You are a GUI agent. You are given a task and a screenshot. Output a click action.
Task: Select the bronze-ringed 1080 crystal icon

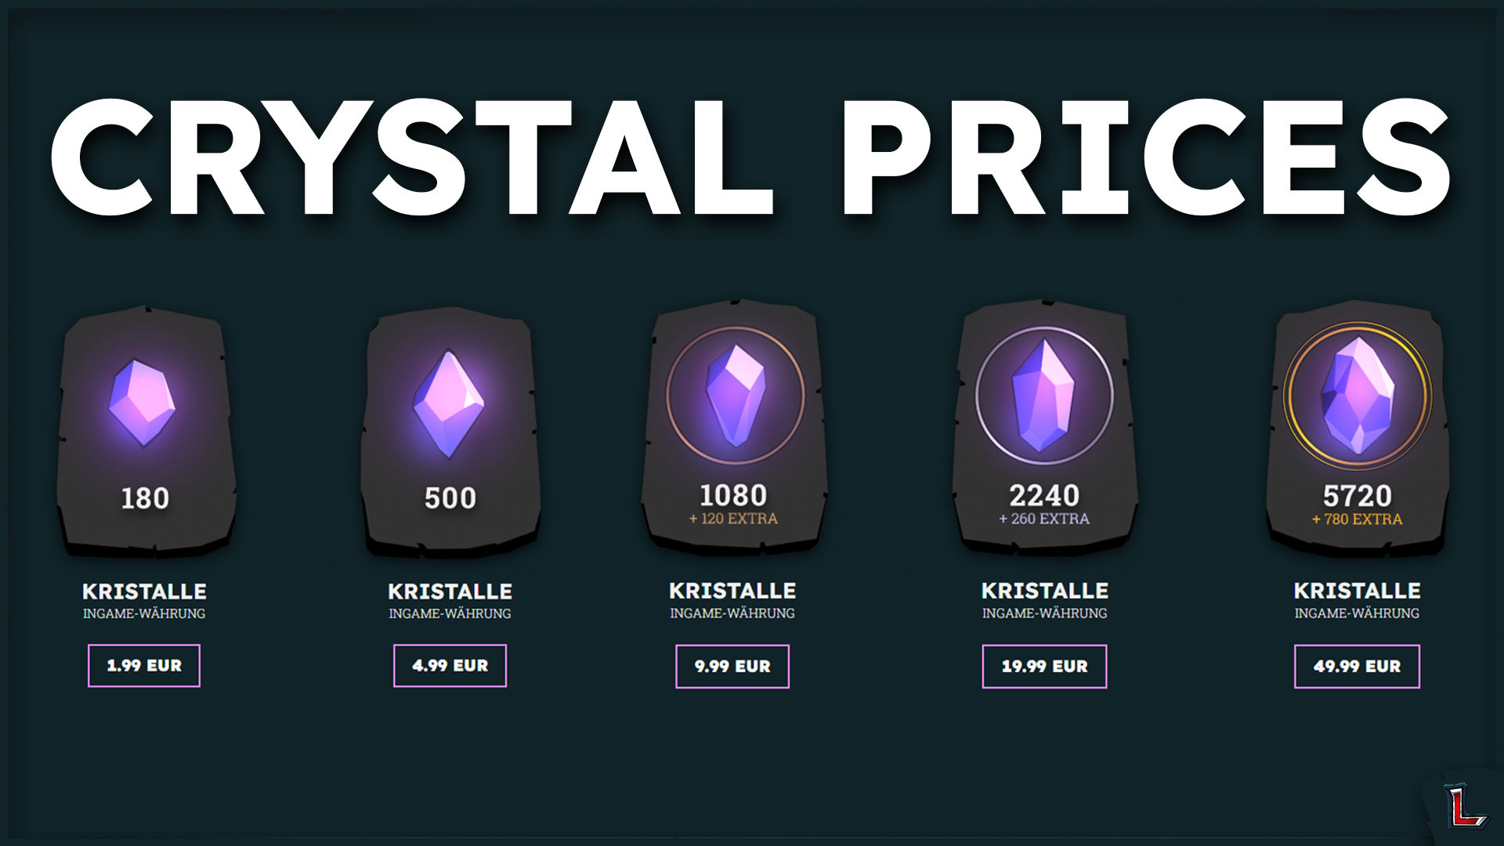tap(735, 395)
